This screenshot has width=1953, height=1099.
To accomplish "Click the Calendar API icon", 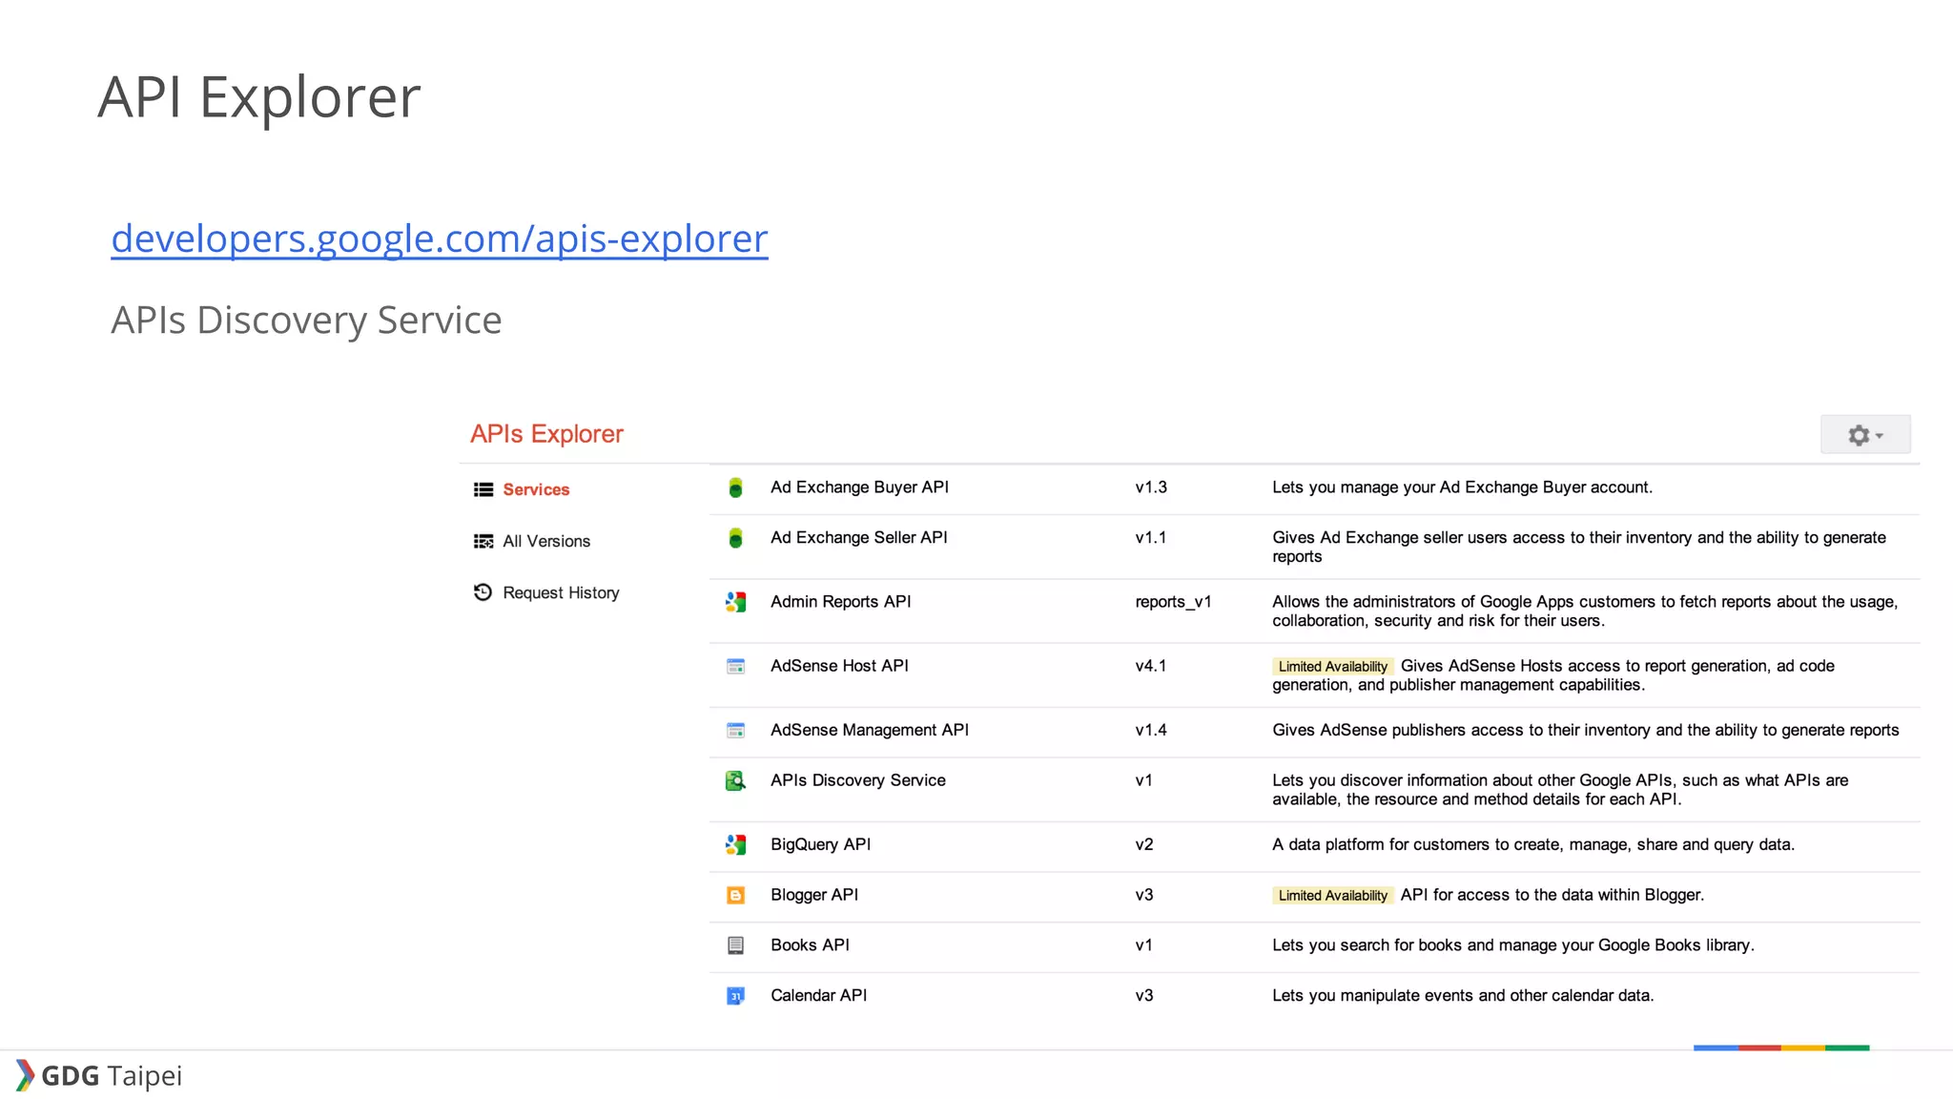I will (x=735, y=996).
